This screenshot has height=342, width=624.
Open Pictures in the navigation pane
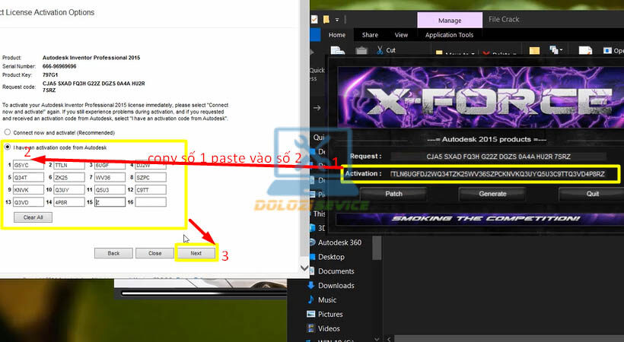pos(330,314)
